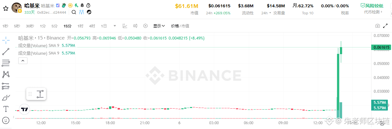Open the 显示 display dropdown
The image size is (392, 129).
[x=159, y=26]
